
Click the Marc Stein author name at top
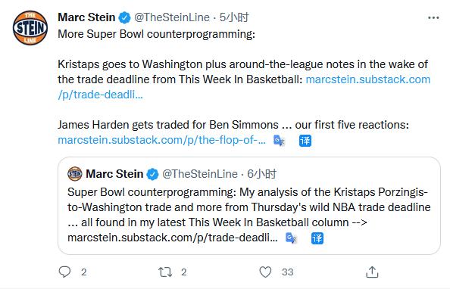86,17
